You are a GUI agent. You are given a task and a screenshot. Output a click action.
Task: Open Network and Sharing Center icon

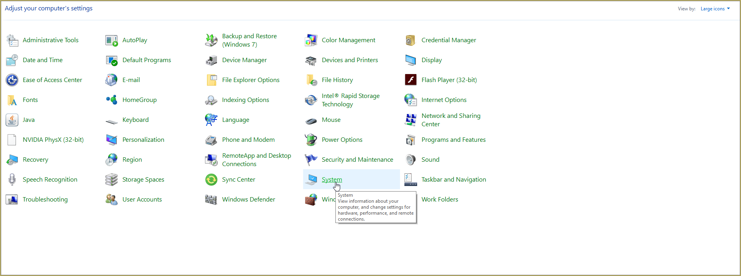(411, 120)
